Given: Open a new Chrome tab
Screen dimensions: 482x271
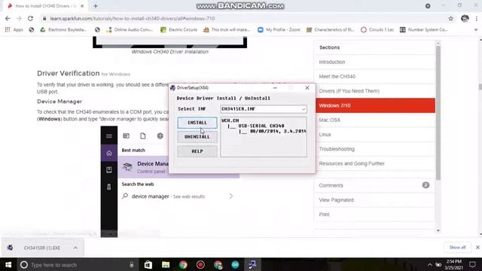Looking at the screenshot, I should click(x=96, y=6).
